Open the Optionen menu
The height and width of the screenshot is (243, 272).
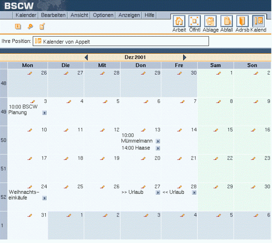pyautogui.click(x=103, y=15)
